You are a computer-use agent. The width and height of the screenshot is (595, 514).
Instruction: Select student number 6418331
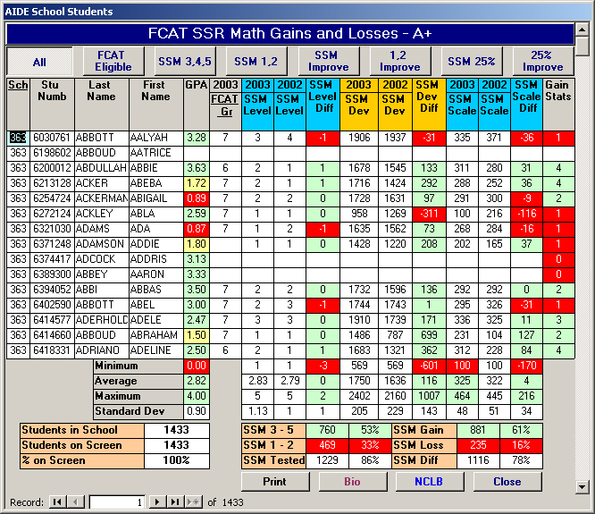[x=52, y=350]
